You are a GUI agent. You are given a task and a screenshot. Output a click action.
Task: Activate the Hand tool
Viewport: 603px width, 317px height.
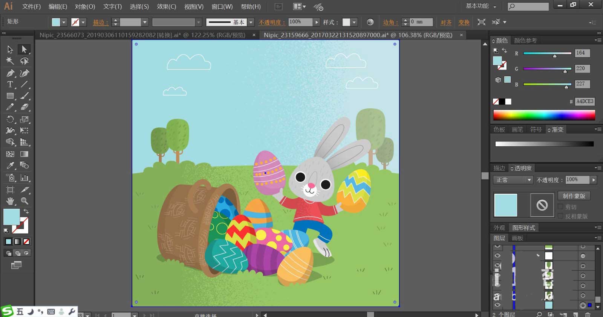point(10,201)
